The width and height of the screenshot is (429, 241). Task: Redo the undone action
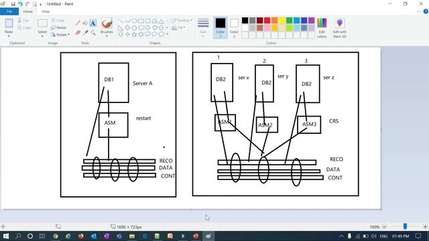tap(27, 4)
